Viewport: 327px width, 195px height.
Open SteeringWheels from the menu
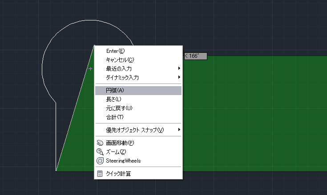[x=138, y=161]
